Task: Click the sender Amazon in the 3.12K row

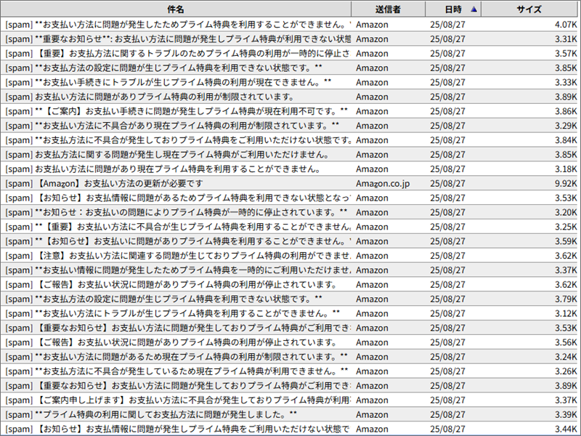Action: 372,314
